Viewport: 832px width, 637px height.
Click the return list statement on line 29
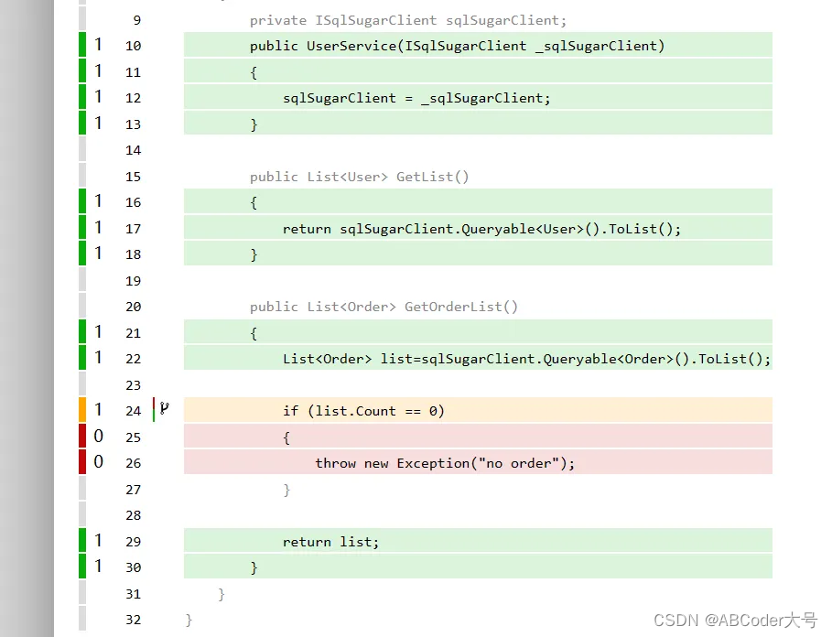point(330,541)
